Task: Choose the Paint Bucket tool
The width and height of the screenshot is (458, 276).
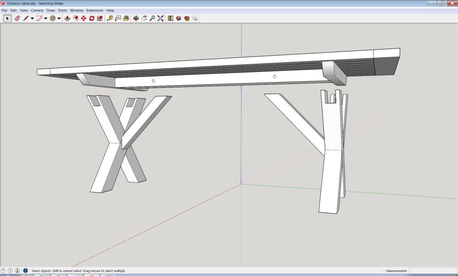Action: 126,18
